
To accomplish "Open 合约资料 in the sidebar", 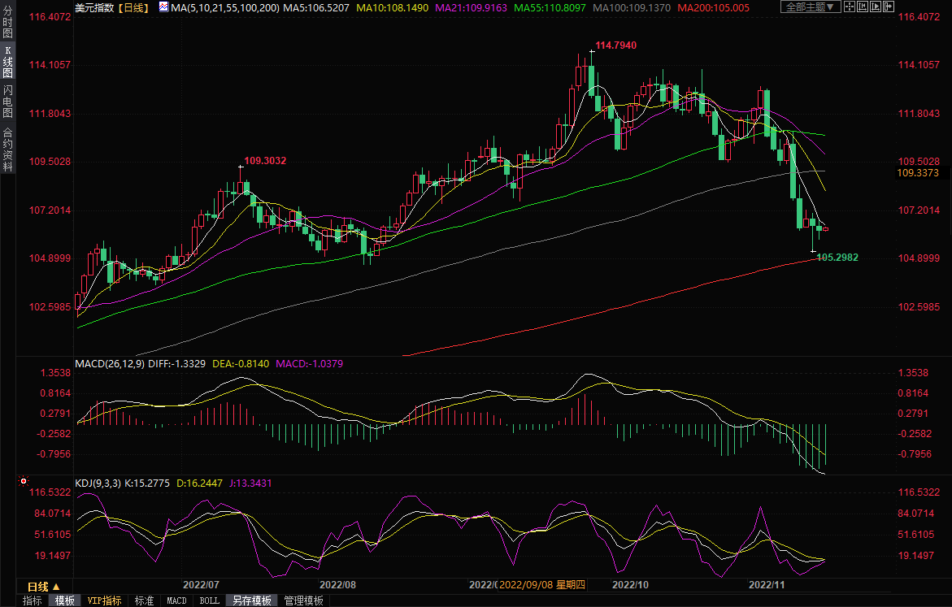I will coord(7,149).
